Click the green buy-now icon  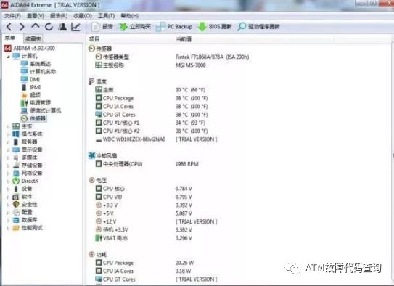[123, 27]
